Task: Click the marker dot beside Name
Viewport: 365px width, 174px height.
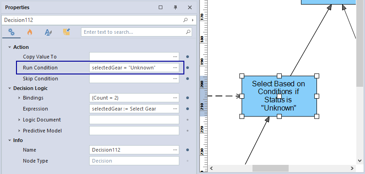Action: (x=188, y=150)
